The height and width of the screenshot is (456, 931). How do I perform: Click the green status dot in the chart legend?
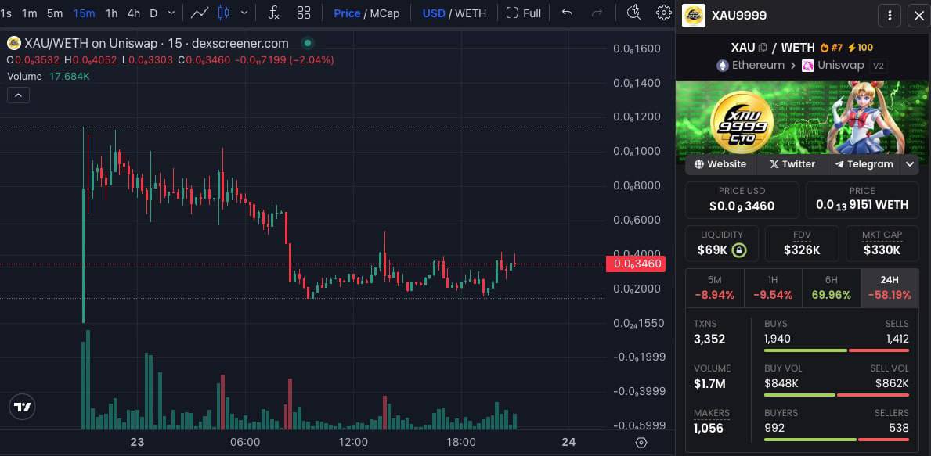click(x=307, y=43)
